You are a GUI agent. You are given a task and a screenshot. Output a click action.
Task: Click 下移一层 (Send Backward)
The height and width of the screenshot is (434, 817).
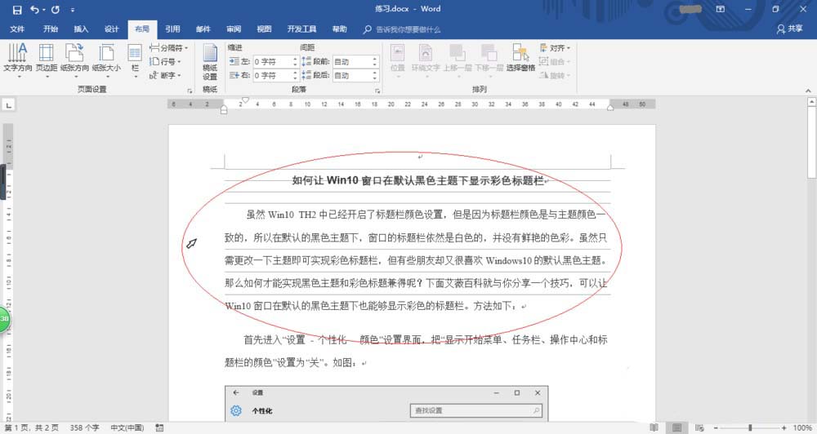(489, 60)
